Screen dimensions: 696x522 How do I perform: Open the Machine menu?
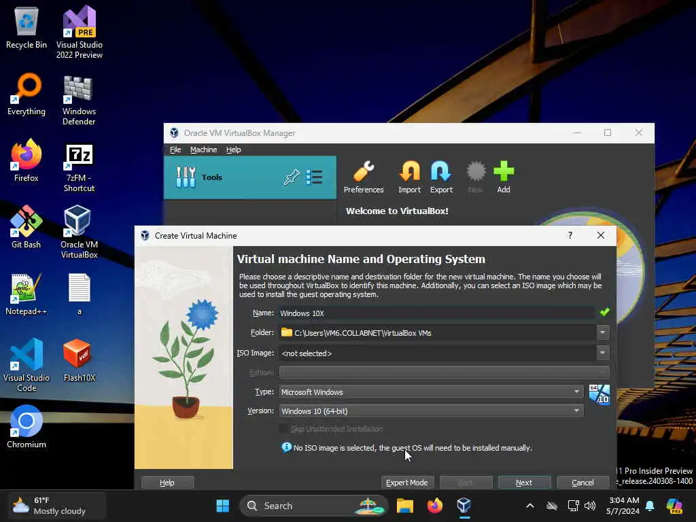coord(204,150)
